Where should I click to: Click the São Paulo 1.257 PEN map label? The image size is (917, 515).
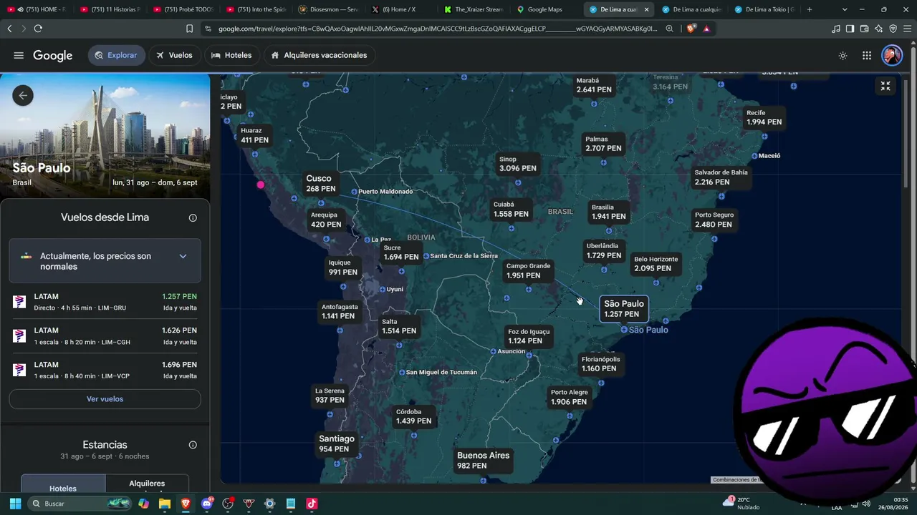coord(623,309)
